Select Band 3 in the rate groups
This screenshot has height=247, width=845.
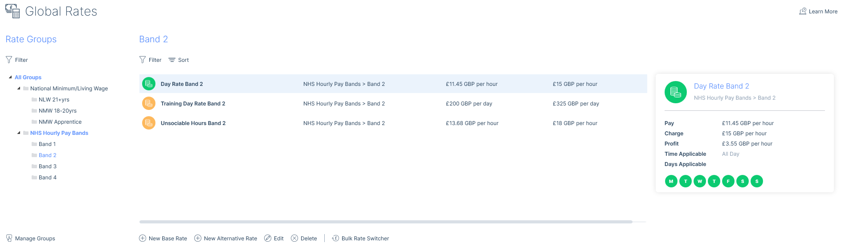coord(47,166)
